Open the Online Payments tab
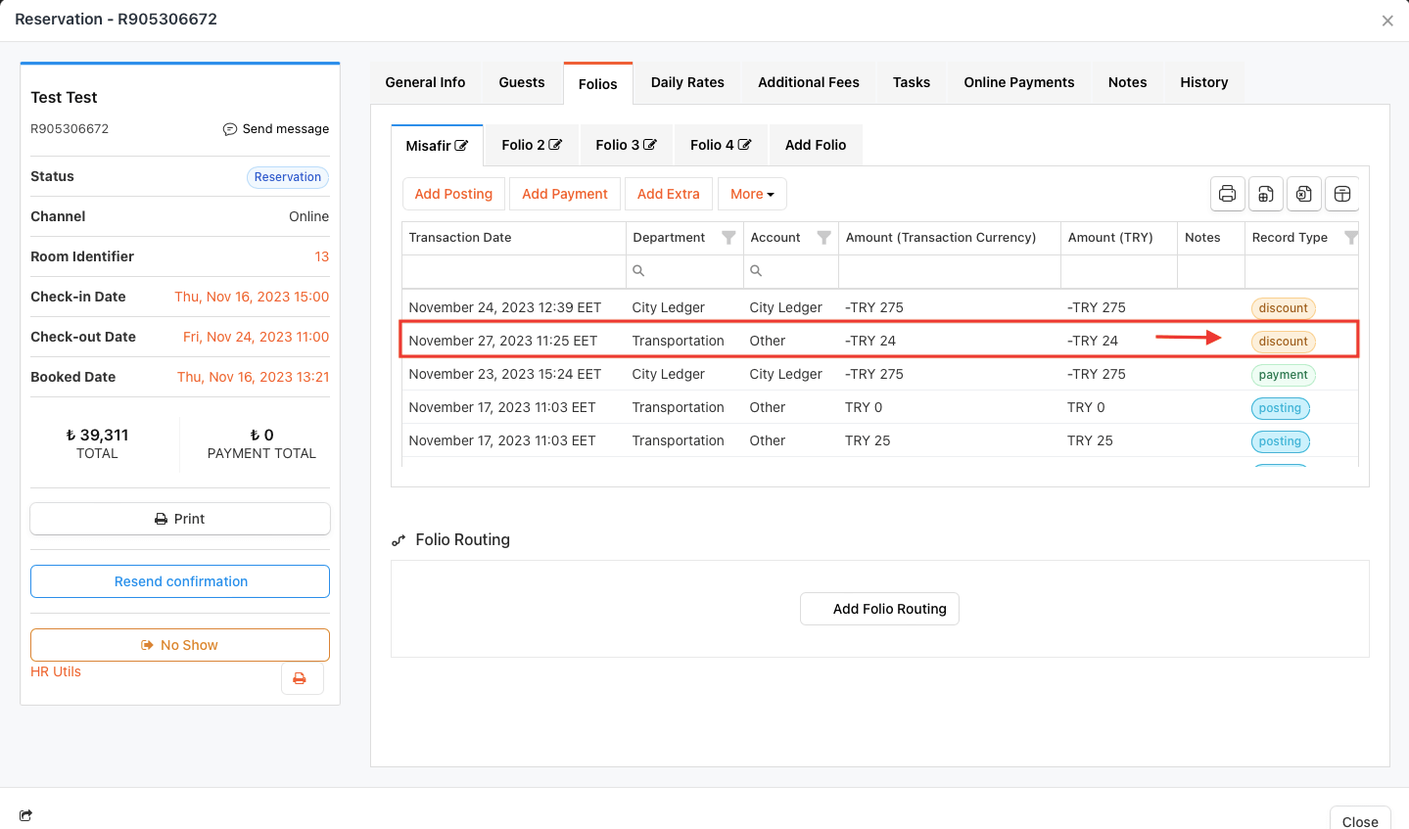This screenshot has height=829, width=1409. 1018,82
